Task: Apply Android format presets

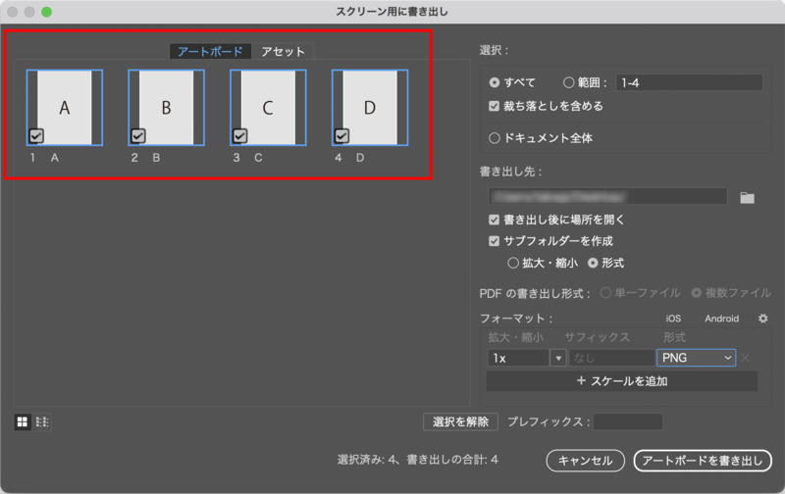Action: coord(721,319)
